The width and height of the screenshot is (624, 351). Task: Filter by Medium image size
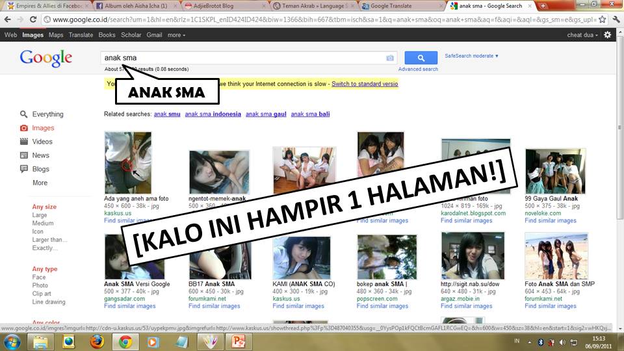(43, 223)
